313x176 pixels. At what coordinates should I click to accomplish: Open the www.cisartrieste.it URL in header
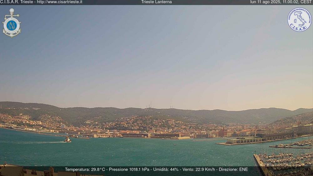(x=59, y=2)
